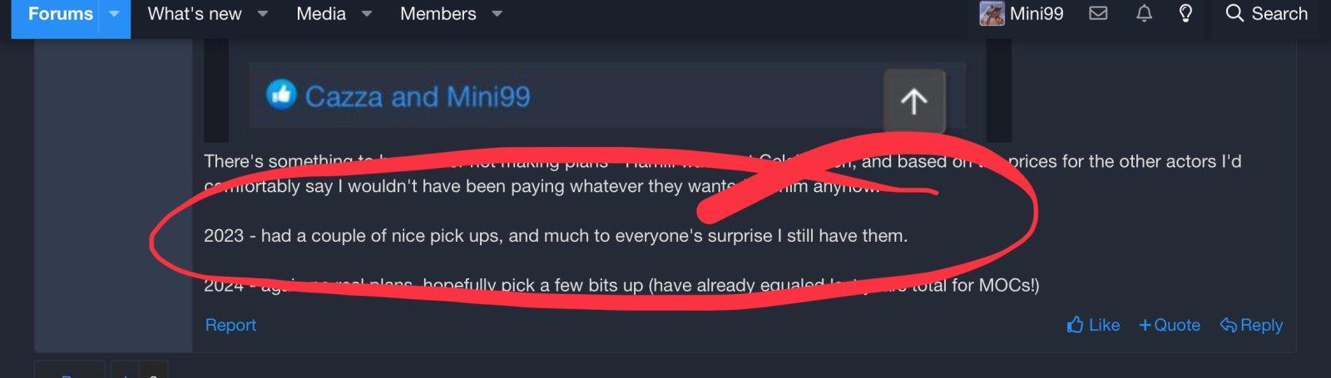The height and width of the screenshot is (378, 1331).
Task: Open alerts bell icon
Action: [x=1144, y=13]
